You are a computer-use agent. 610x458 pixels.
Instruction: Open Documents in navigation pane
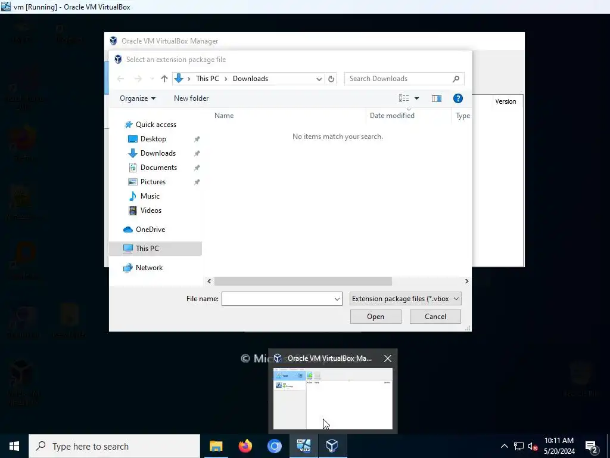click(x=158, y=168)
